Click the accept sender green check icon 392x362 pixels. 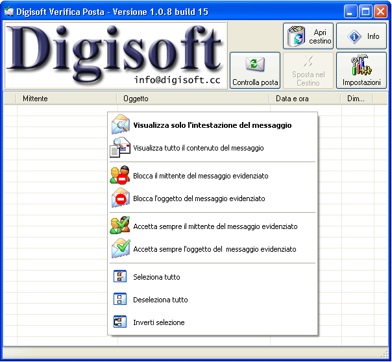tap(121, 226)
